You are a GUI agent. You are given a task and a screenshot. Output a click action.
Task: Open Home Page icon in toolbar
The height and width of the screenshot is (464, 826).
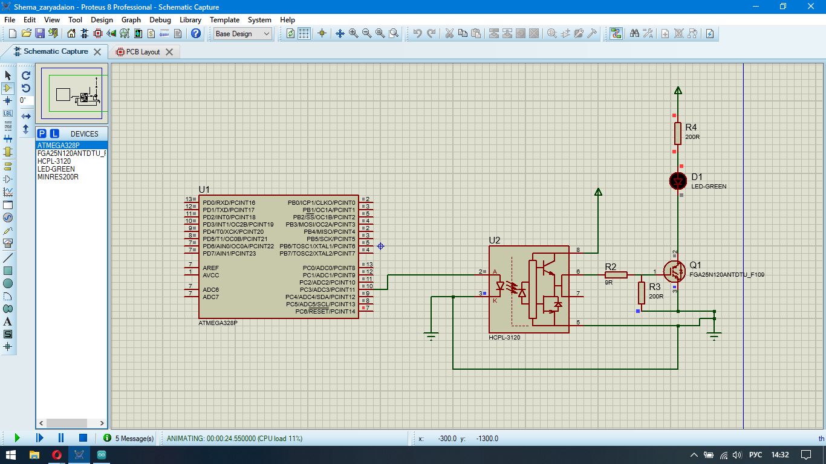click(71, 33)
